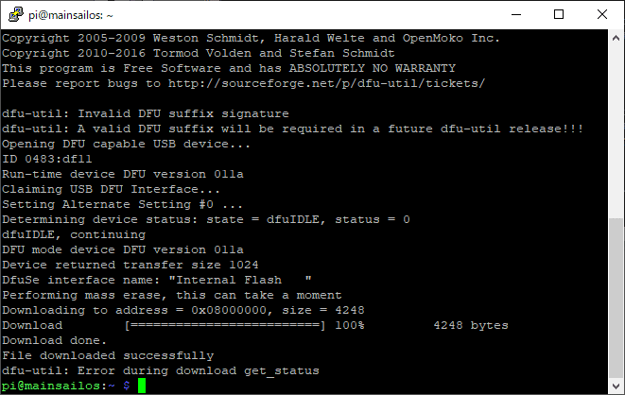The image size is (625, 395).
Task: Click the scrollbar up arrow
Action: tap(616, 37)
